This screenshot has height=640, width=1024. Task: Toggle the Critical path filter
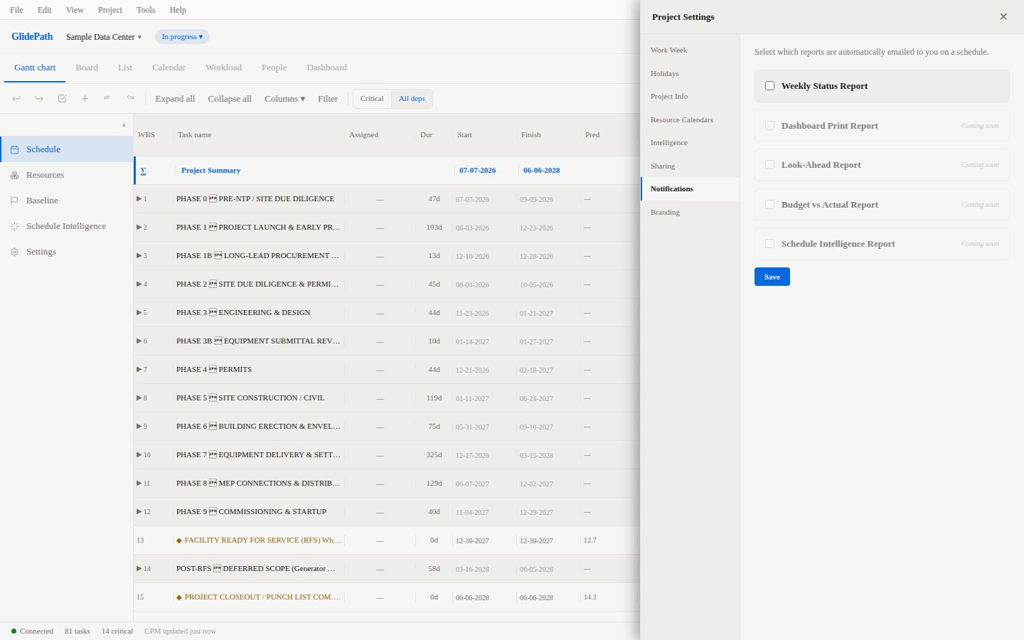[372, 98]
